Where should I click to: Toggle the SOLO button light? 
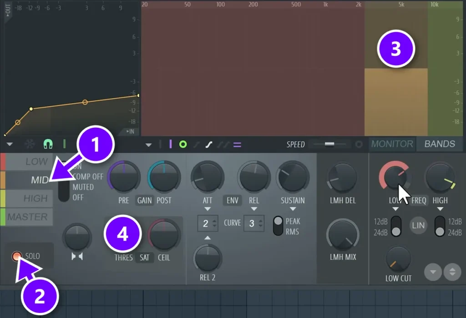point(17,256)
